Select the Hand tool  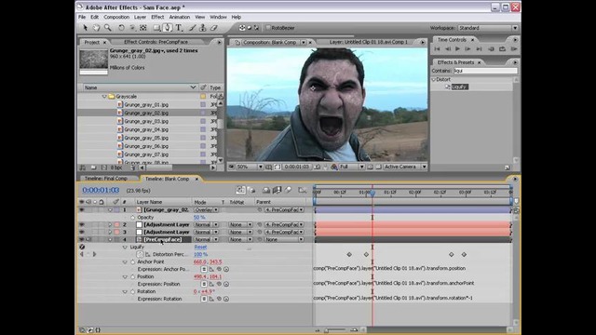pyautogui.click(x=97, y=28)
